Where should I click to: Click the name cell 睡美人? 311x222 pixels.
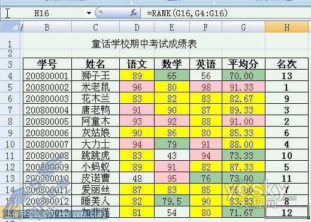click(x=95, y=201)
